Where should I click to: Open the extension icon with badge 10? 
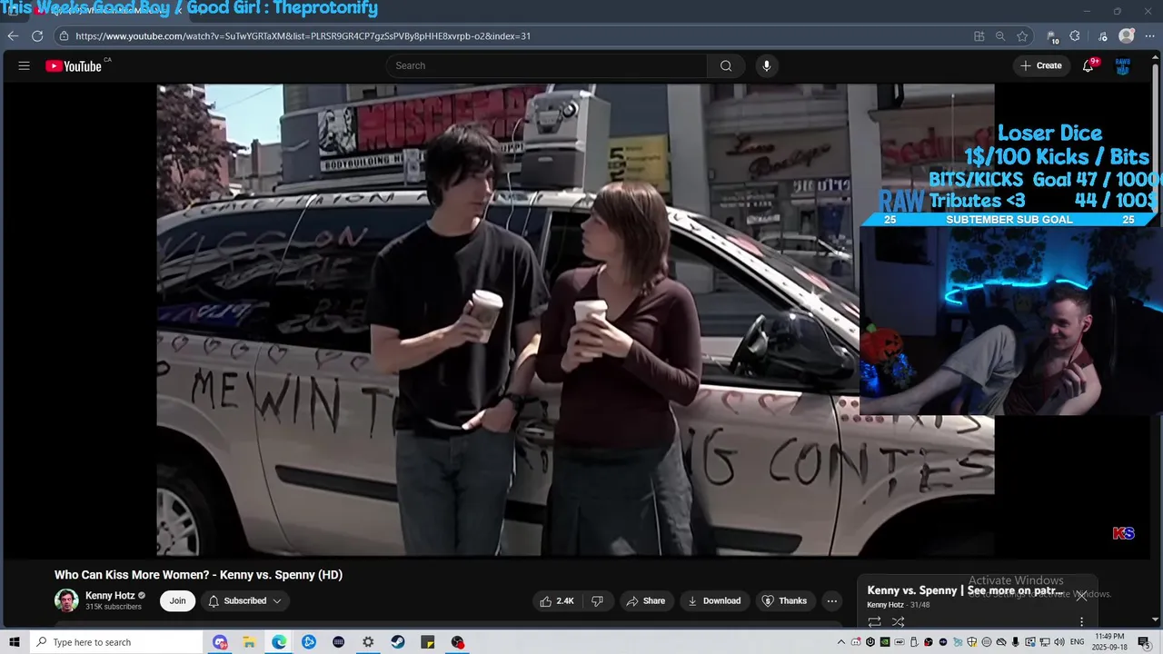[x=1052, y=36]
